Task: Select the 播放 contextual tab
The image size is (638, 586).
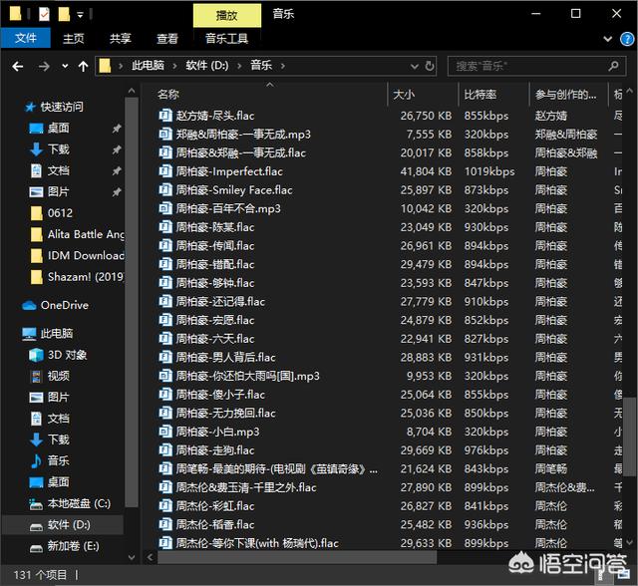Action: click(x=226, y=16)
